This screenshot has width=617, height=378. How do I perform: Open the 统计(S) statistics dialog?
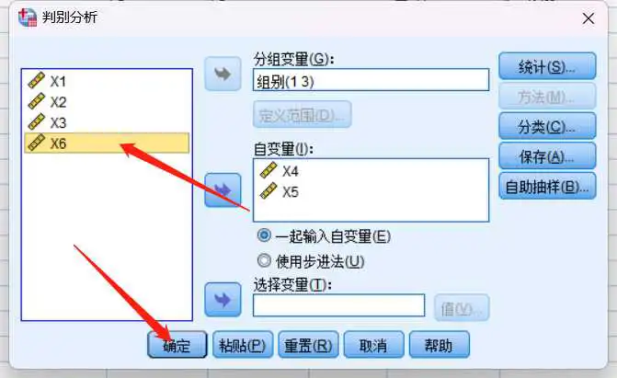[x=547, y=66]
